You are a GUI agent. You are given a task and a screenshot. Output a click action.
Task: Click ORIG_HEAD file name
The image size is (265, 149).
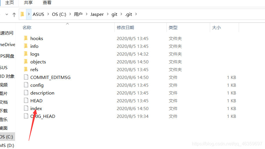coord(43,116)
